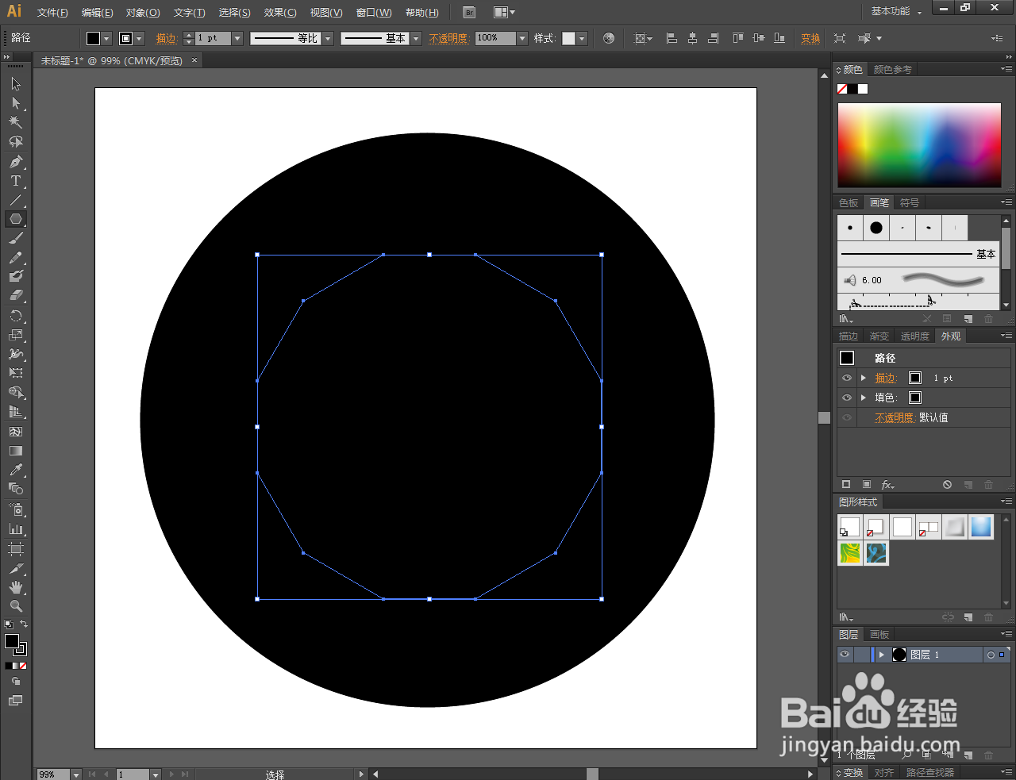The image size is (1016, 780).
Task: Open the 效果 menu
Action: coord(280,13)
